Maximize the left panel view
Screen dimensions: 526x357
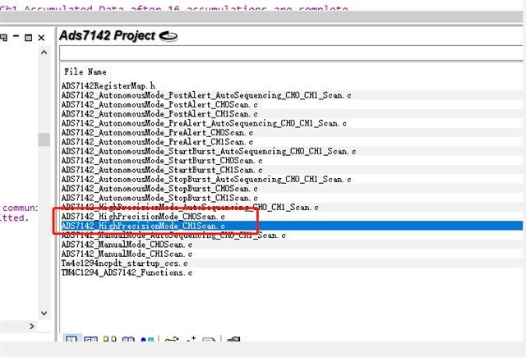coord(29,38)
